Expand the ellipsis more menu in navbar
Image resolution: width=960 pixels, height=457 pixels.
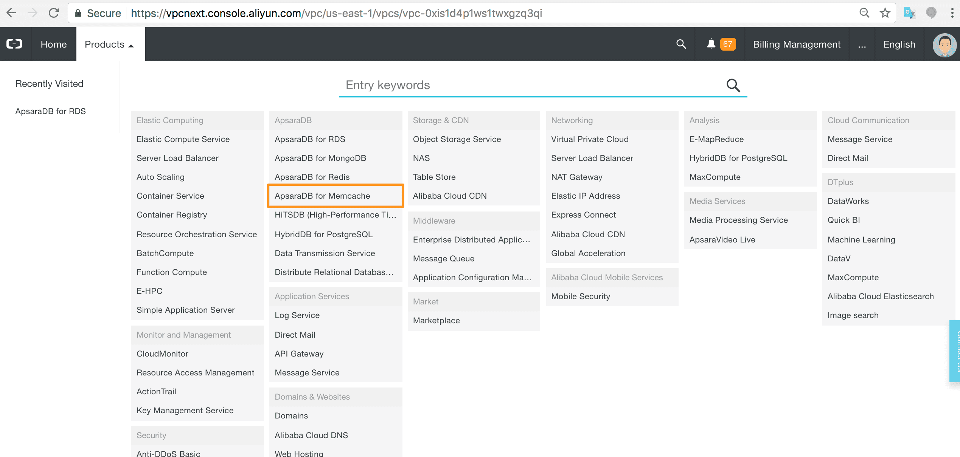(862, 44)
